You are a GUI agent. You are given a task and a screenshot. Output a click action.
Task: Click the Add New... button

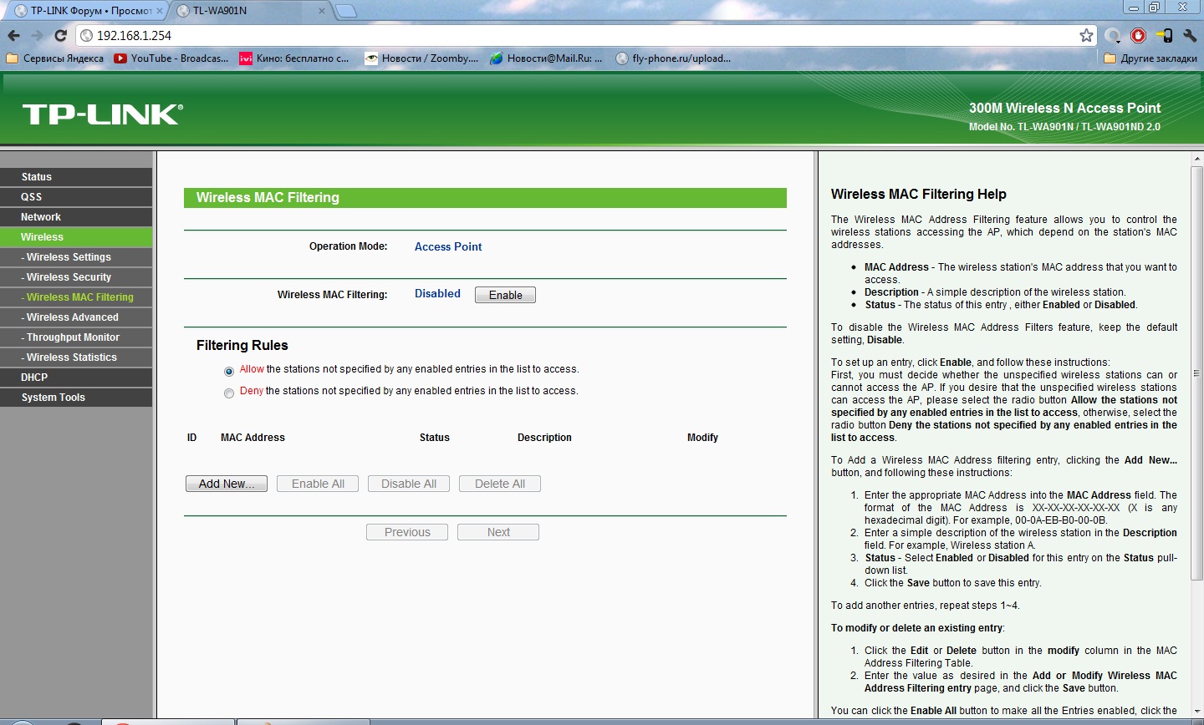(227, 484)
